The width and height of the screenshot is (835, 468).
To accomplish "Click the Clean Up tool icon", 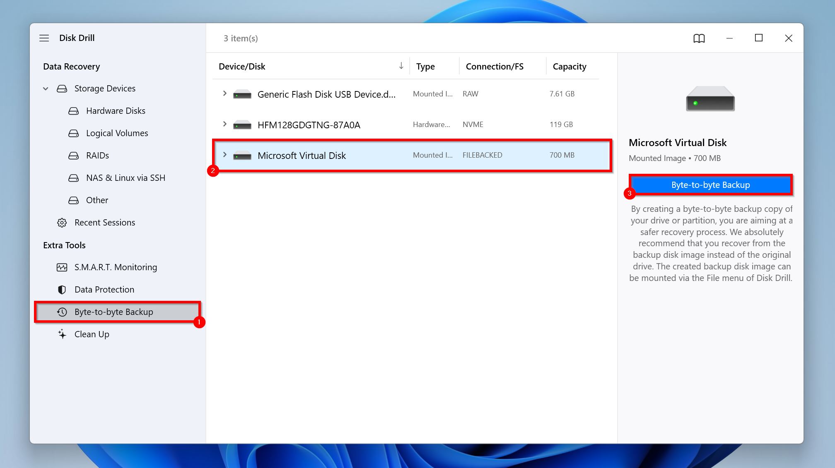I will tap(63, 334).
